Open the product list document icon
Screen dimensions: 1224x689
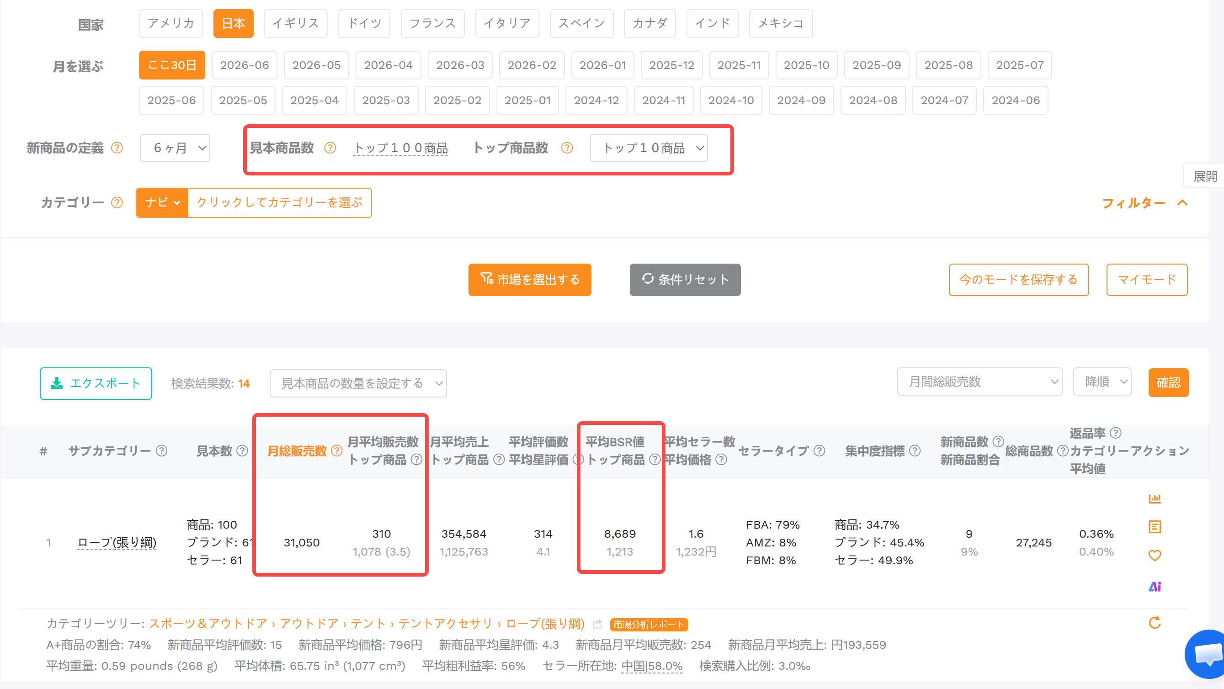click(x=1155, y=527)
